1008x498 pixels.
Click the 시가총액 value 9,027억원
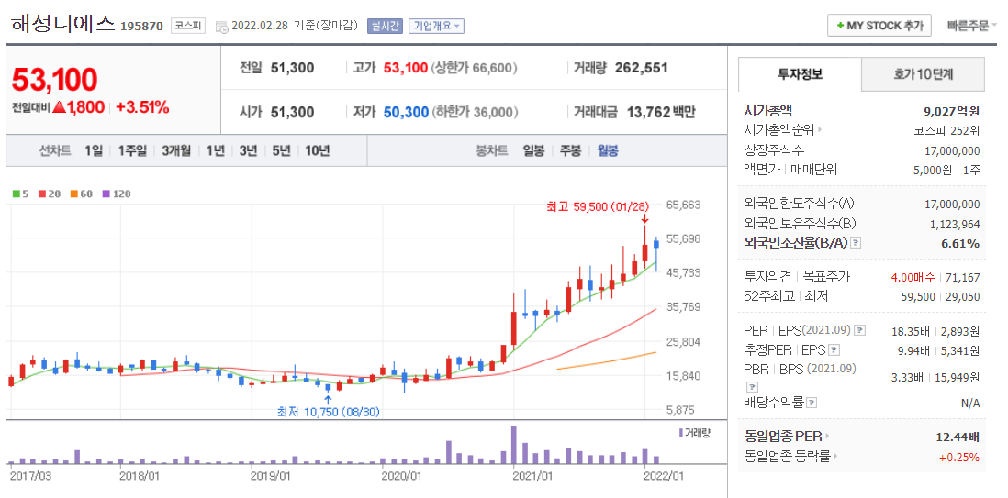pos(951,111)
